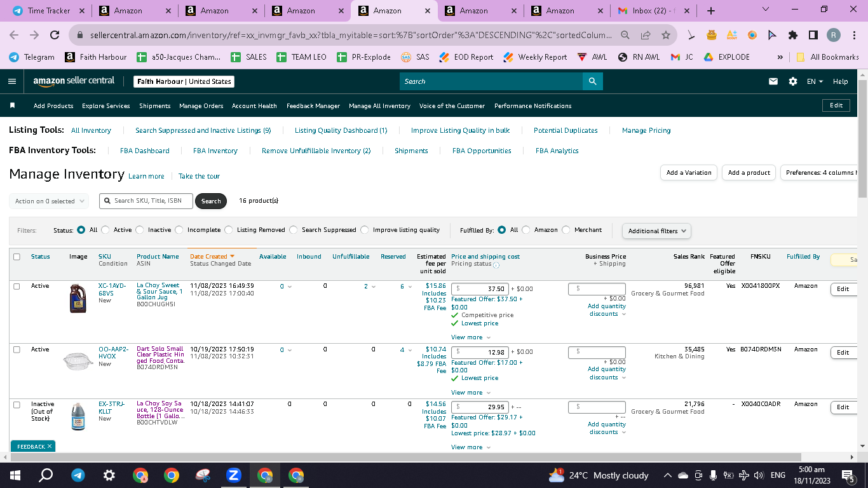
Task: Open the EN language dropdown
Action: click(815, 81)
